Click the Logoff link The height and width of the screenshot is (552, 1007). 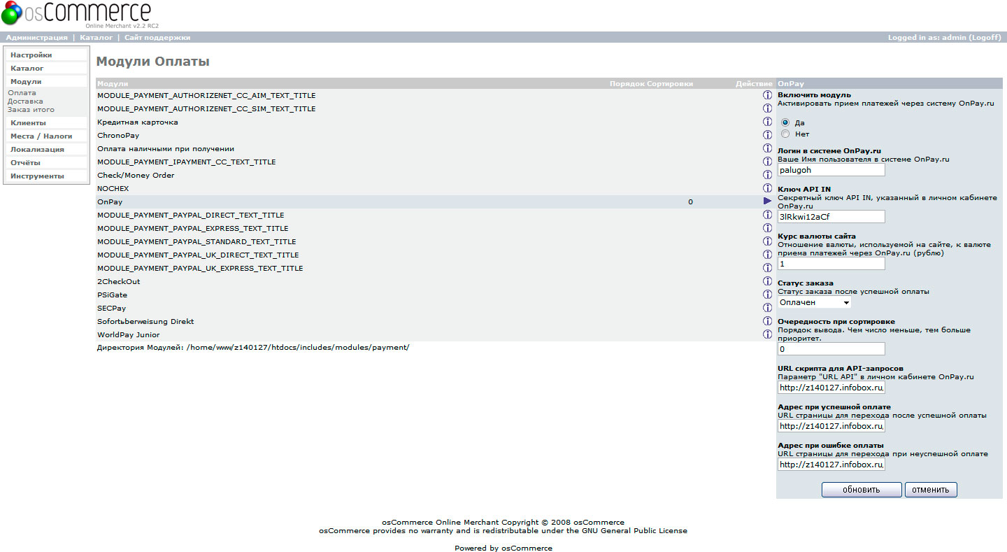coord(985,37)
